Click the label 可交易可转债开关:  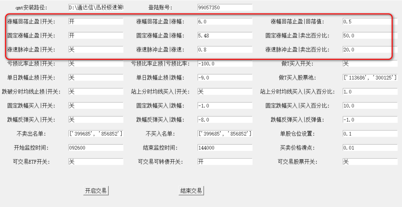[160, 162]
